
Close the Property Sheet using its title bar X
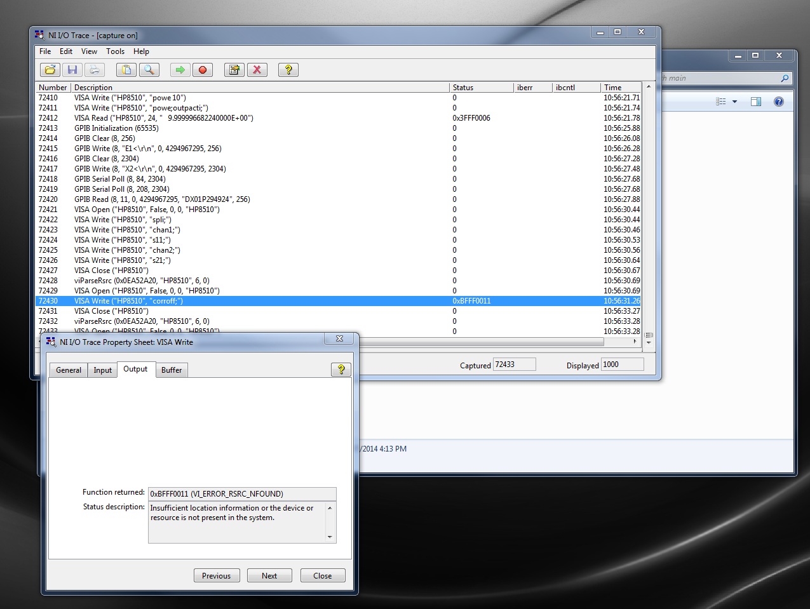pyautogui.click(x=339, y=339)
